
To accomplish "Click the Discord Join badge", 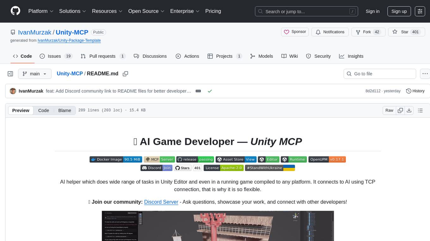I will pyautogui.click(x=156, y=168).
